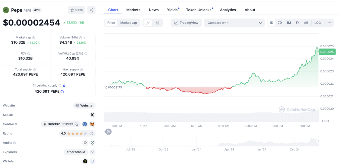Set chart range to 7D

tap(280, 23)
